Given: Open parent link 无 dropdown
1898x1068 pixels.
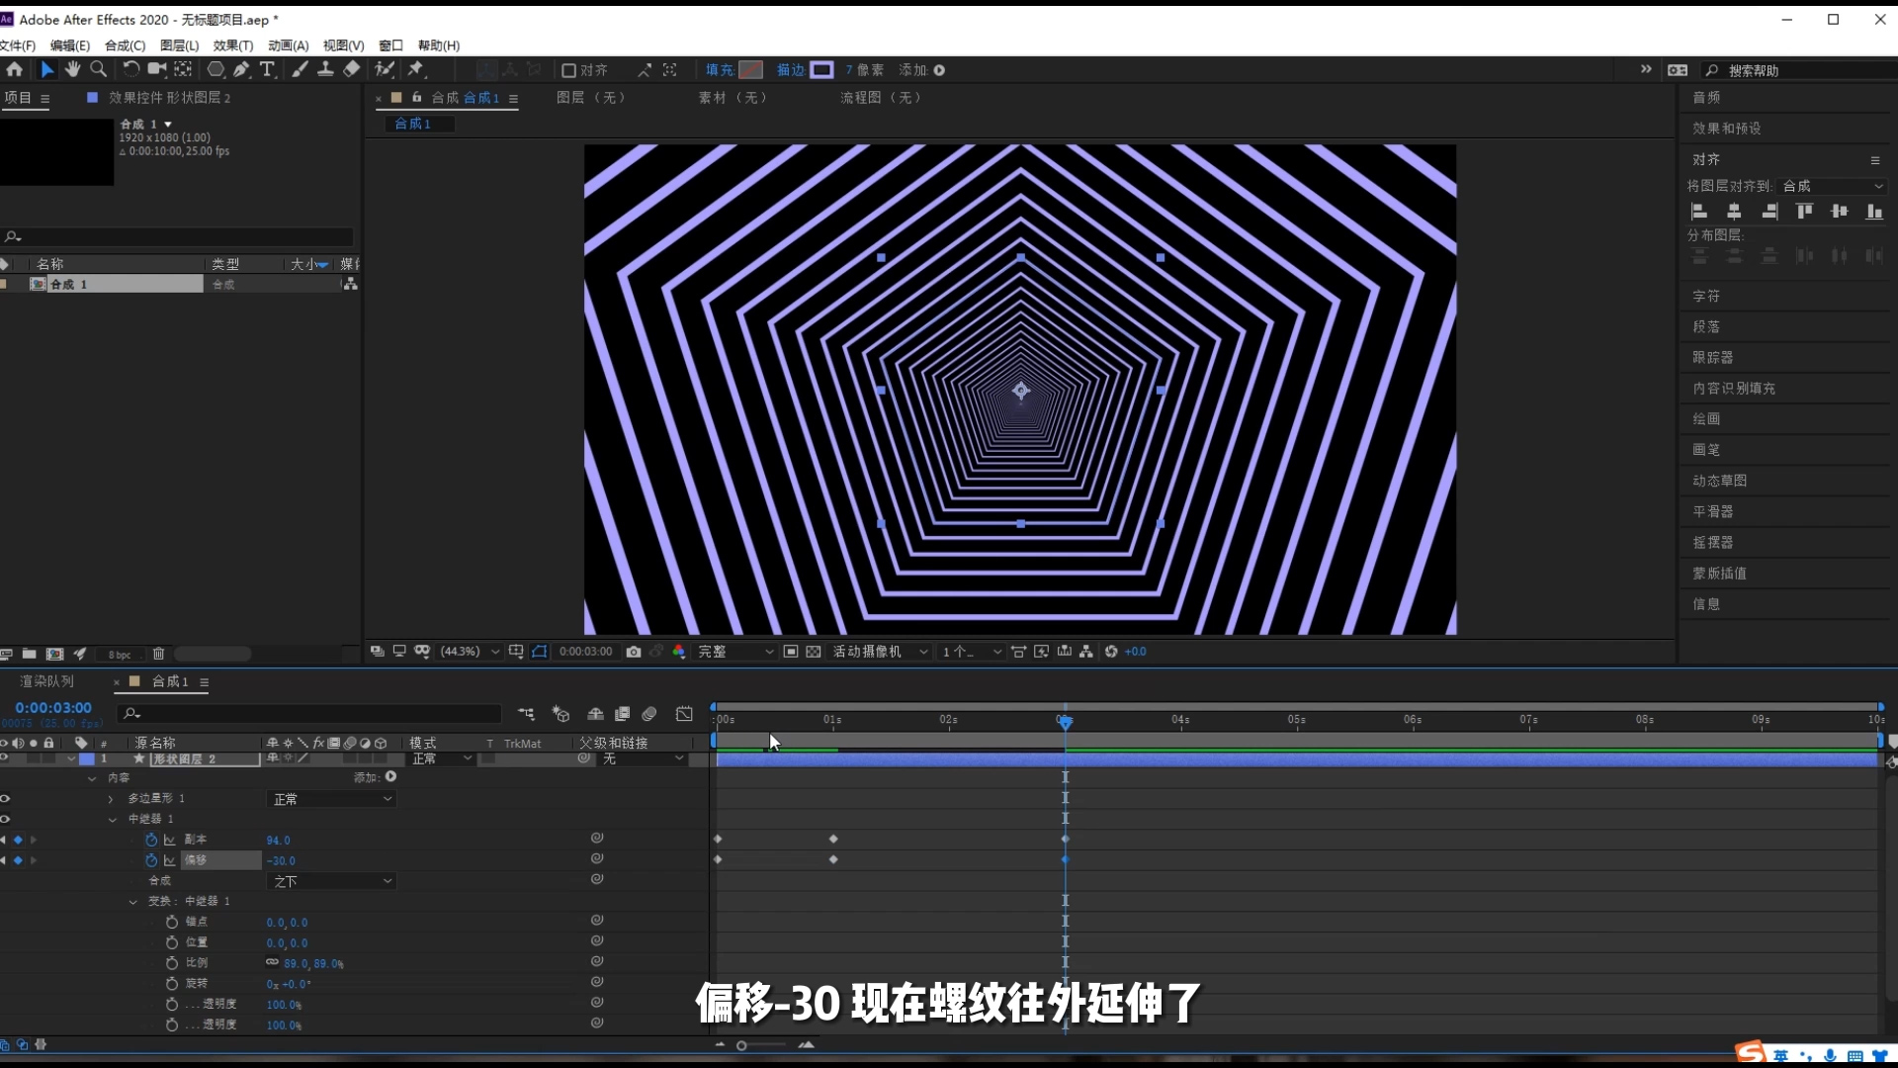Looking at the screenshot, I should pyautogui.click(x=644, y=758).
